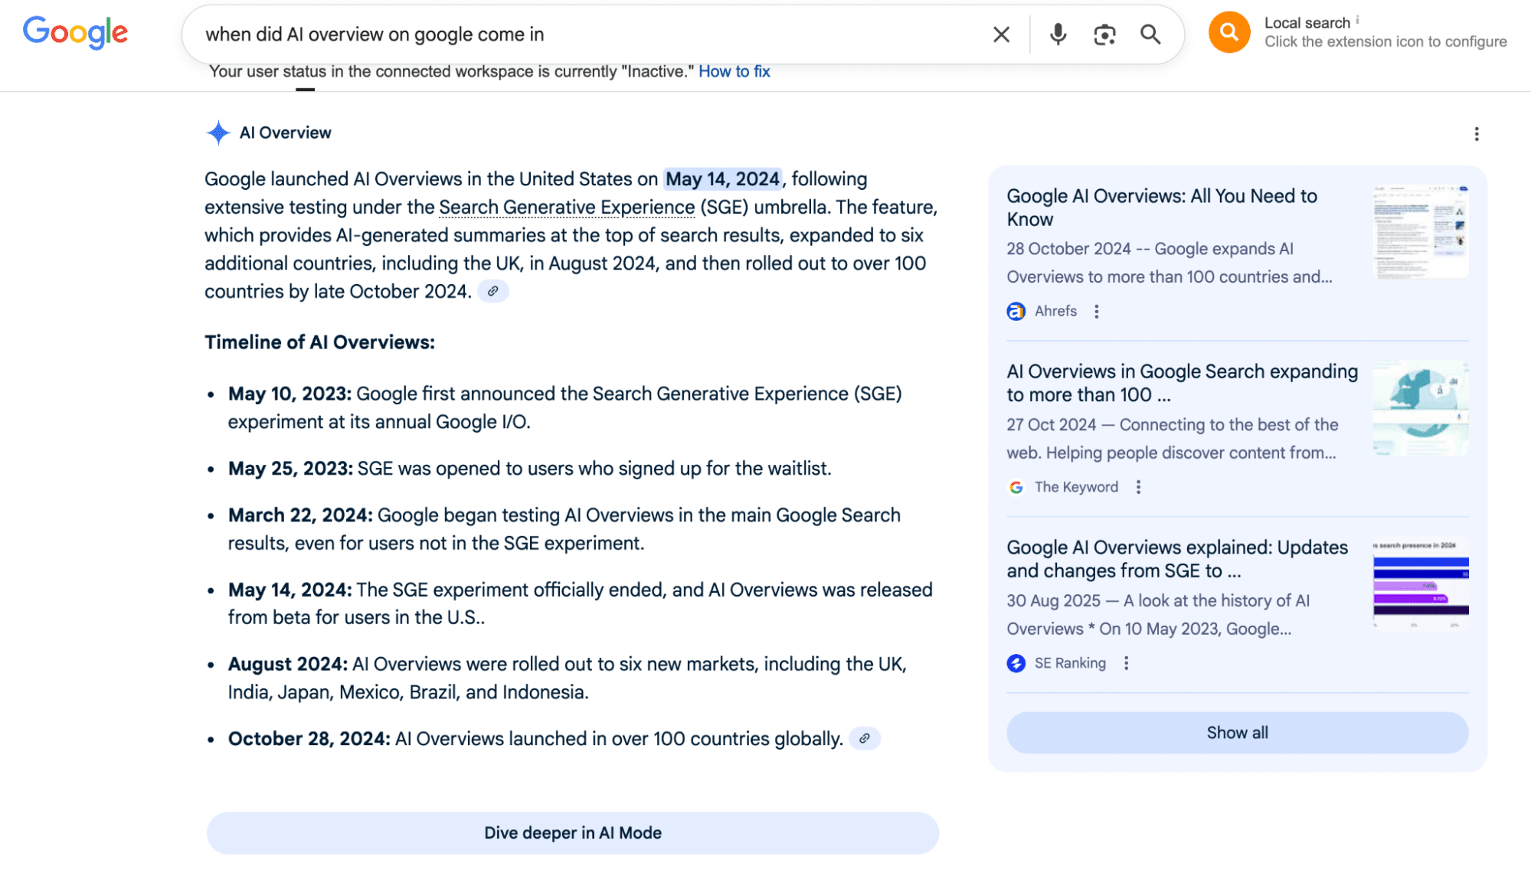Screen dimensions: 1531x873
Task: Click Dive deeper in AI Mode button
Action: coord(572,832)
